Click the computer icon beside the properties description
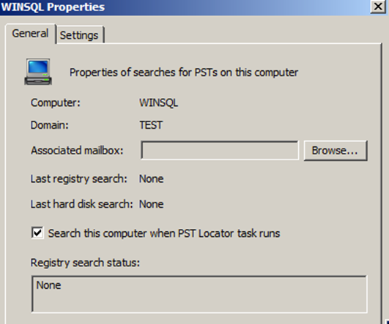This screenshot has height=324, width=389. [x=38, y=72]
